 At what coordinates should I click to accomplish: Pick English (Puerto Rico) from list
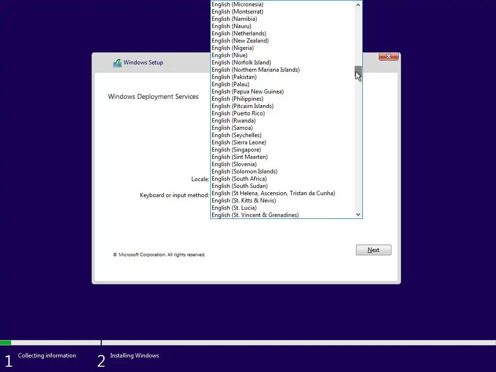click(282, 113)
